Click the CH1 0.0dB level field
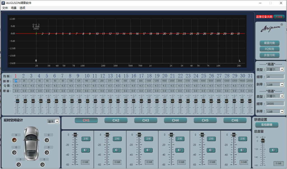287x169 pixels. click(85, 162)
